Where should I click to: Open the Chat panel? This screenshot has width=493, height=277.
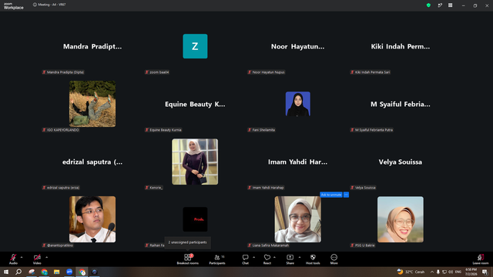pos(245,259)
